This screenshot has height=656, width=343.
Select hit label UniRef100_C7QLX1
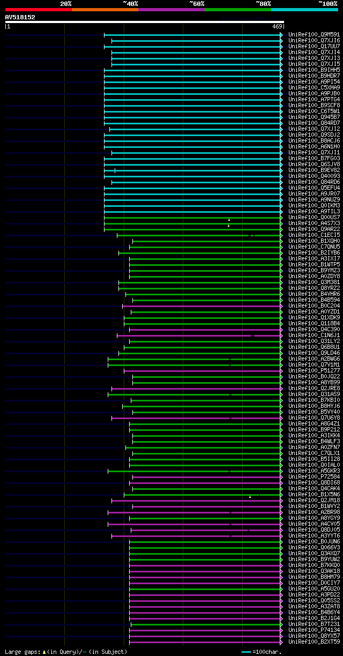click(x=314, y=453)
